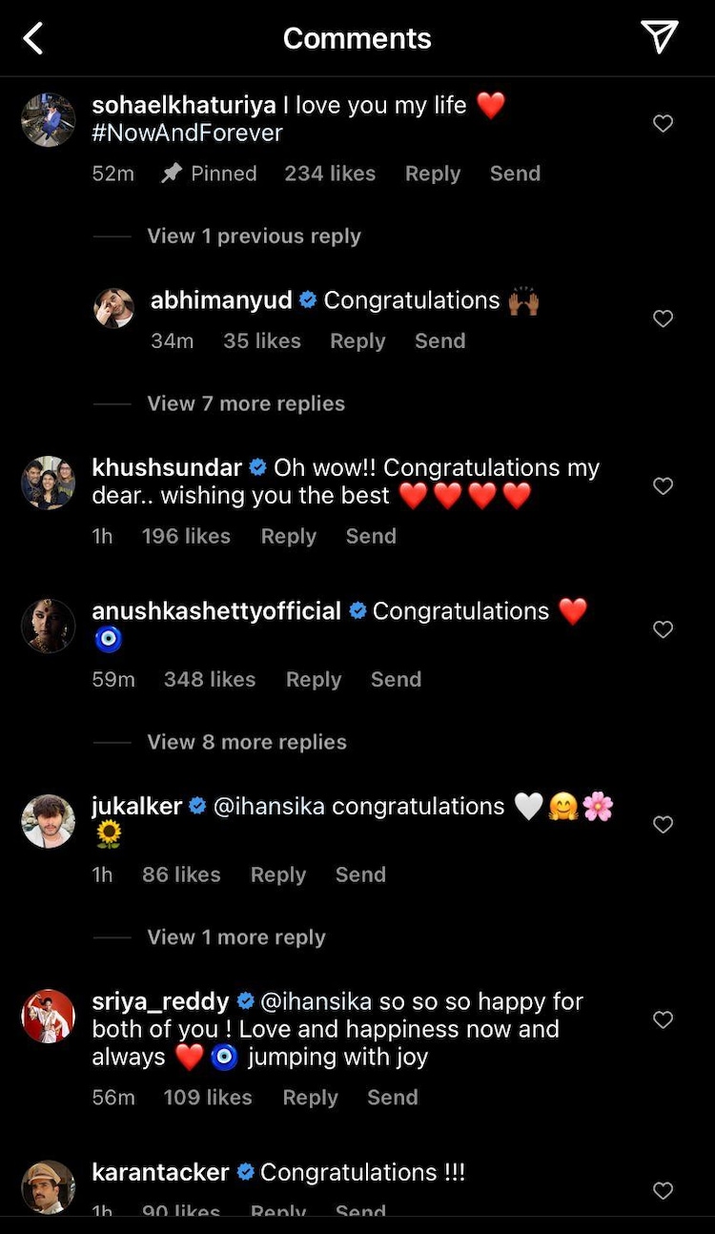715x1234 pixels.
Task: Open direct messages via paper plane icon
Action: tap(660, 36)
